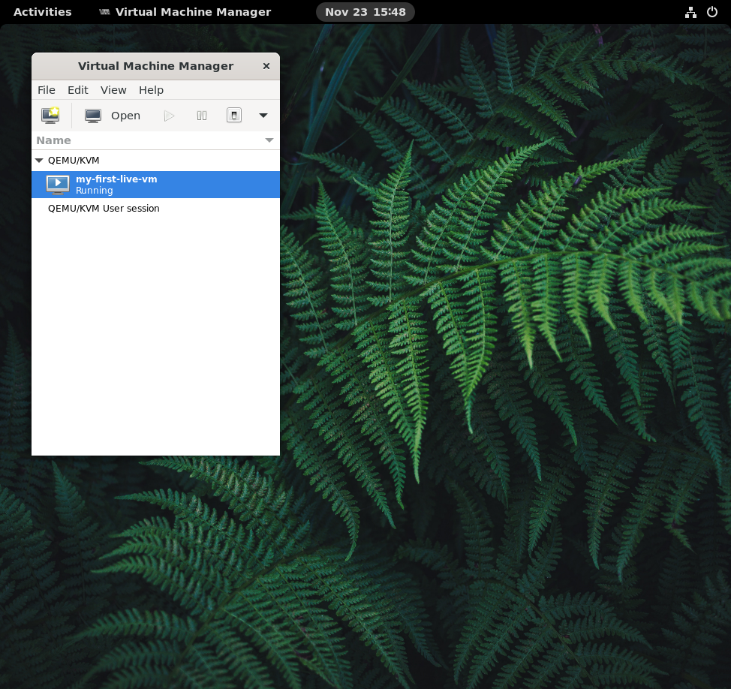This screenshot has width=731, height=689.
Task: Click Activities in the top bar
Action: (x=43, y=12)
